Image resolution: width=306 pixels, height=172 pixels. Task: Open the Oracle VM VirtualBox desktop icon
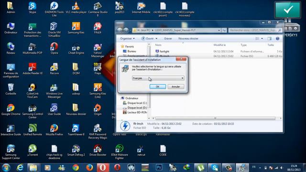point(54,29)
